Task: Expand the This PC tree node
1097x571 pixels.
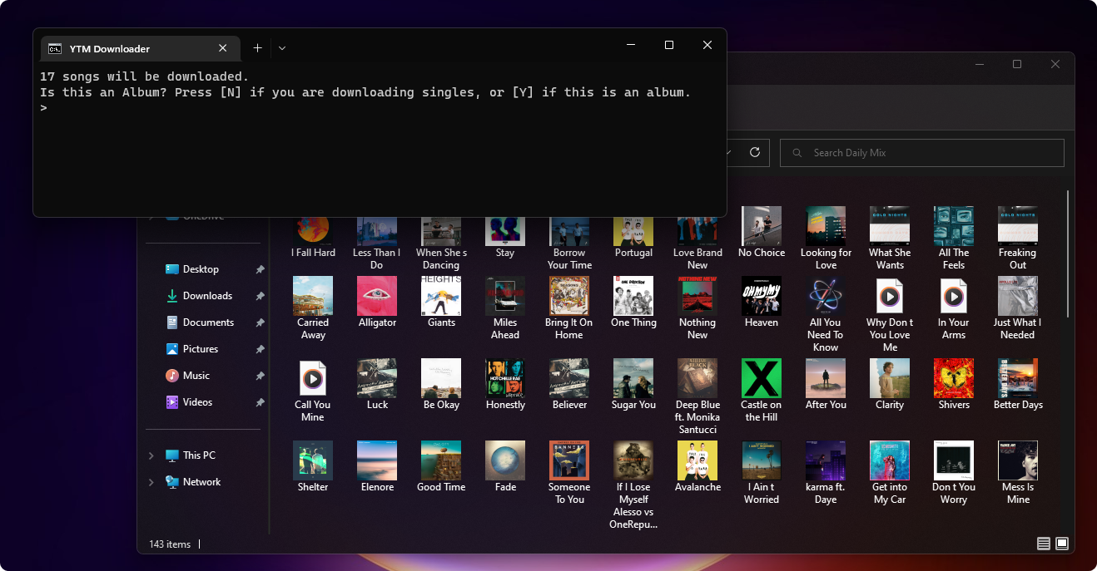Action: click(151, 455)
